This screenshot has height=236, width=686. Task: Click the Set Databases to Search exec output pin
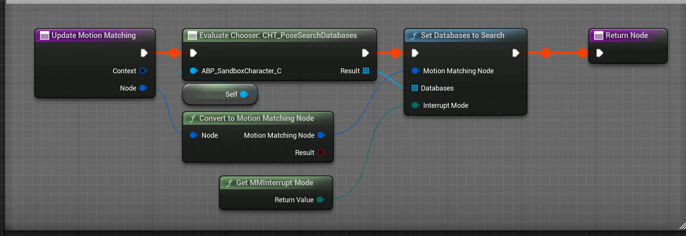(516, 53)
